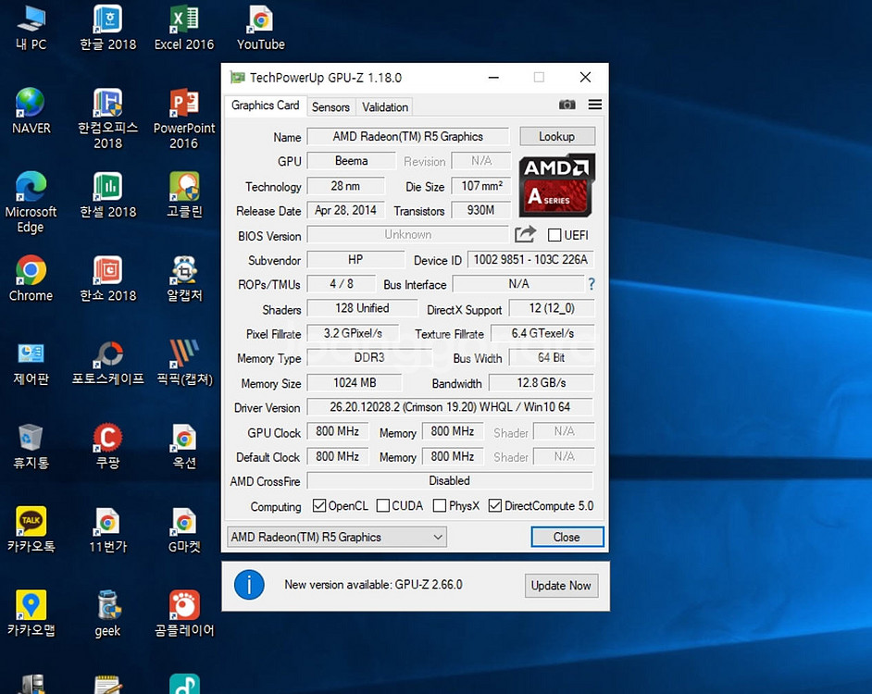Open the NAVER desktop shortcut
Image resolution: width=872 pixels, height=694 pixels.
click(31, 111)
